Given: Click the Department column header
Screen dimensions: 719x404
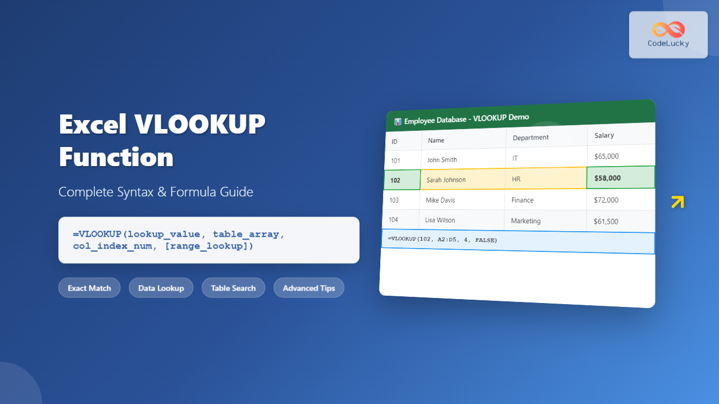Looking at the screenshot, I should click(531, 137).
